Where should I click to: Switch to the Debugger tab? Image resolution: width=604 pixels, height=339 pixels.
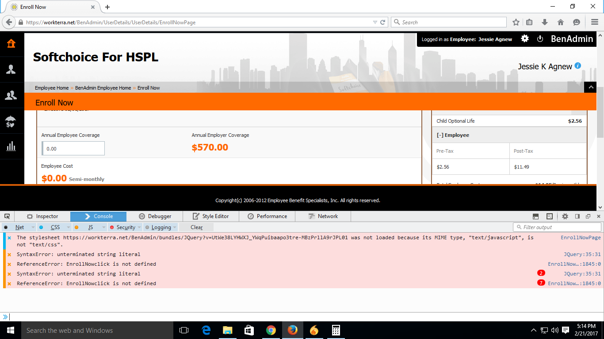(x=155, y=216)
